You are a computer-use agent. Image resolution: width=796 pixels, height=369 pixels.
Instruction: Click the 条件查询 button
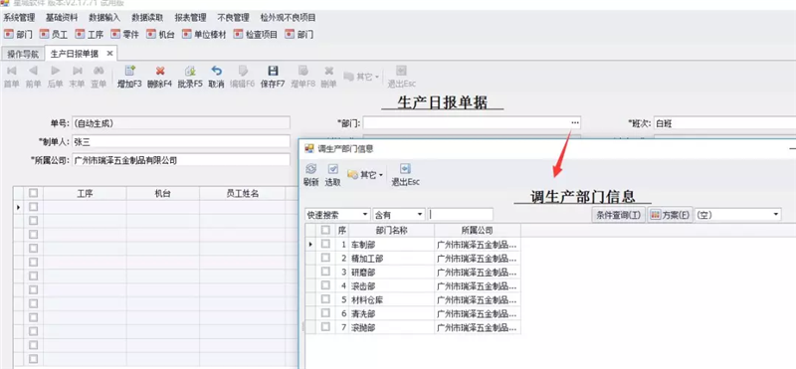click(x=618, y=215)
